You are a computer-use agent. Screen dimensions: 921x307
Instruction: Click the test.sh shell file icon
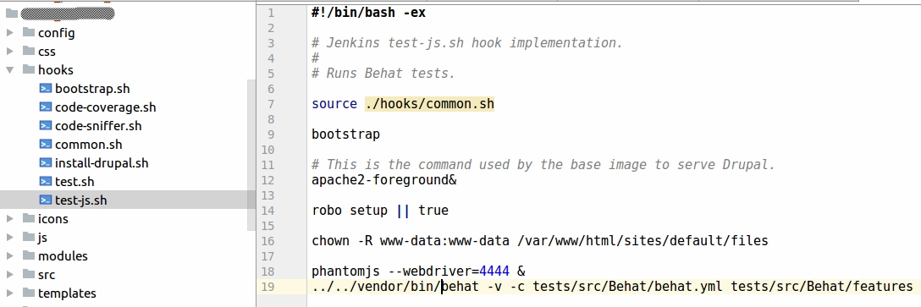point(45,181)
